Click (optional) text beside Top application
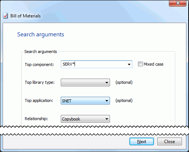Screen dimensions: 189x152 point(124,100)
